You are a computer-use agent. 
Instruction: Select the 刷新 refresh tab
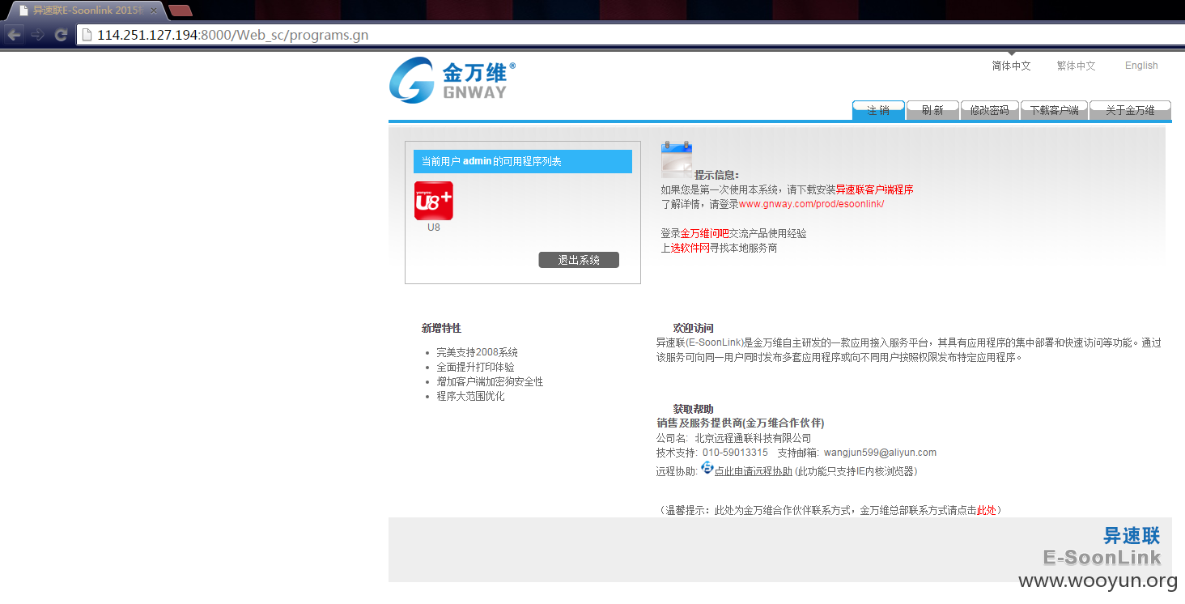(932, 110)
